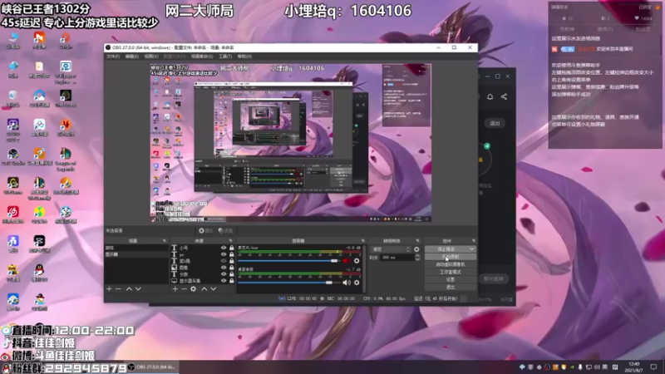Screen dimensions: 665x374
Task: Pop out the Controls dock panel icon
Action: (474, 241)
